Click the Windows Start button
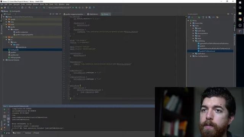 point(240,3)
